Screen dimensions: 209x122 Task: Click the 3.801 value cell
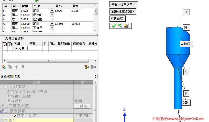coord(26,19)
